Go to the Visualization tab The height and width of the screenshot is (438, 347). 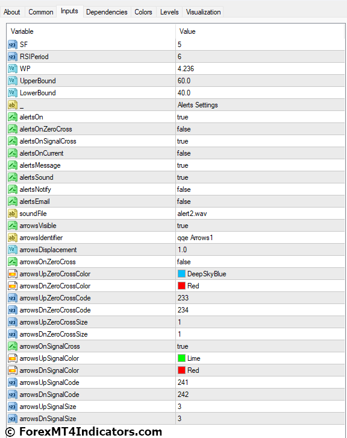tap(204, 12)
